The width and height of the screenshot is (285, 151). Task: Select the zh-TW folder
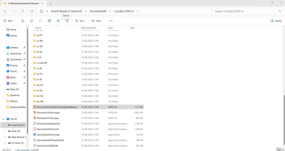[88, 102]
